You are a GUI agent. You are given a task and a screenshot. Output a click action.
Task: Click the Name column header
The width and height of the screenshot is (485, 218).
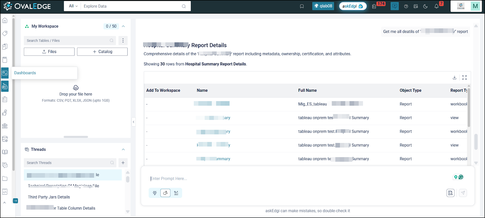pyautogui.click(x=202, y=91)
